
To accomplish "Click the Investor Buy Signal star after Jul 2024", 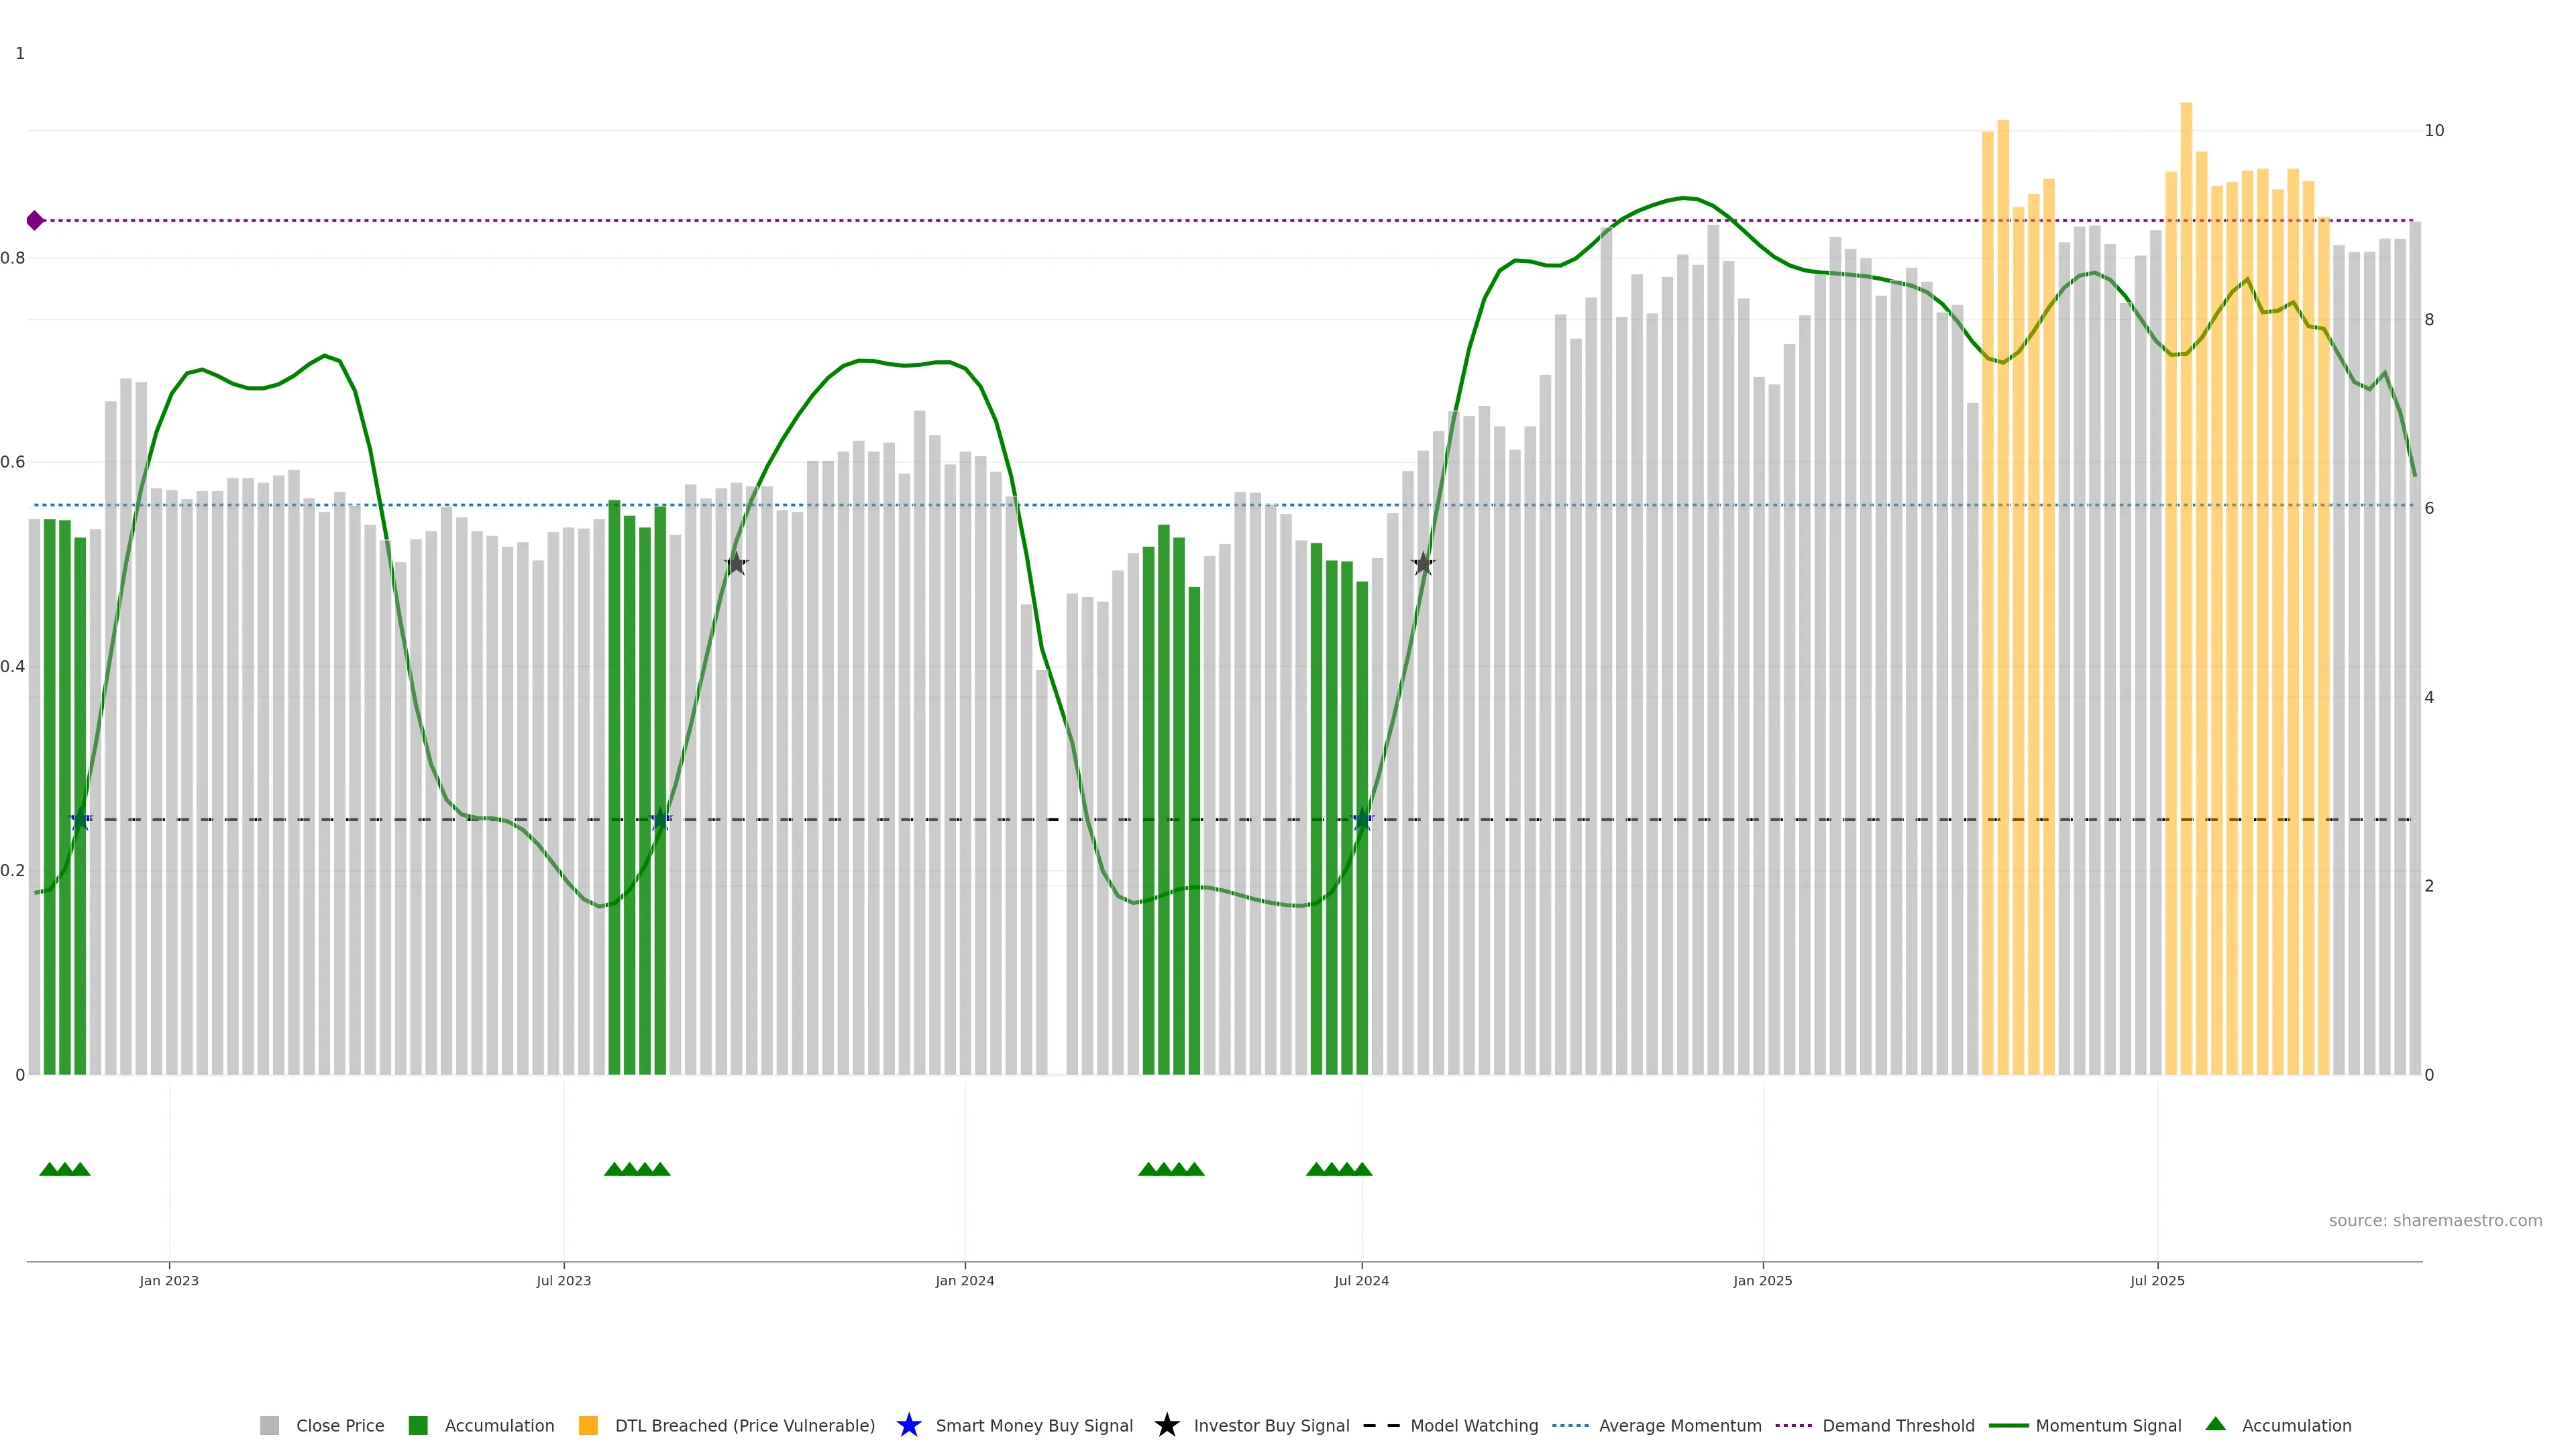I will [x=1423, y=564].
